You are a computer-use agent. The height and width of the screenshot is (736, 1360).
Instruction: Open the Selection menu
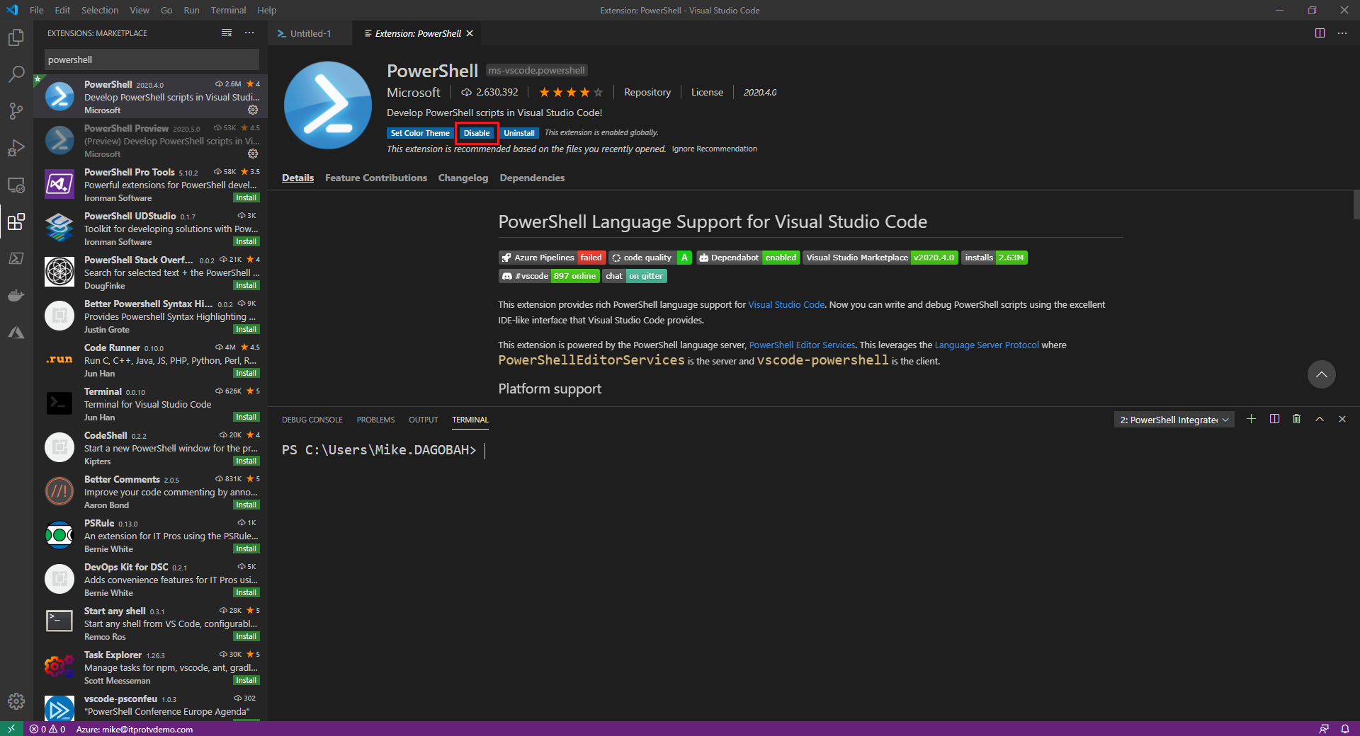click(100, 10)
